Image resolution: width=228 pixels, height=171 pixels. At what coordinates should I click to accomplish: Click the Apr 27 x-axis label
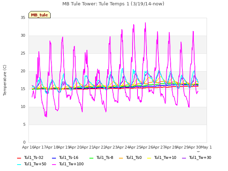pos(159,147)
